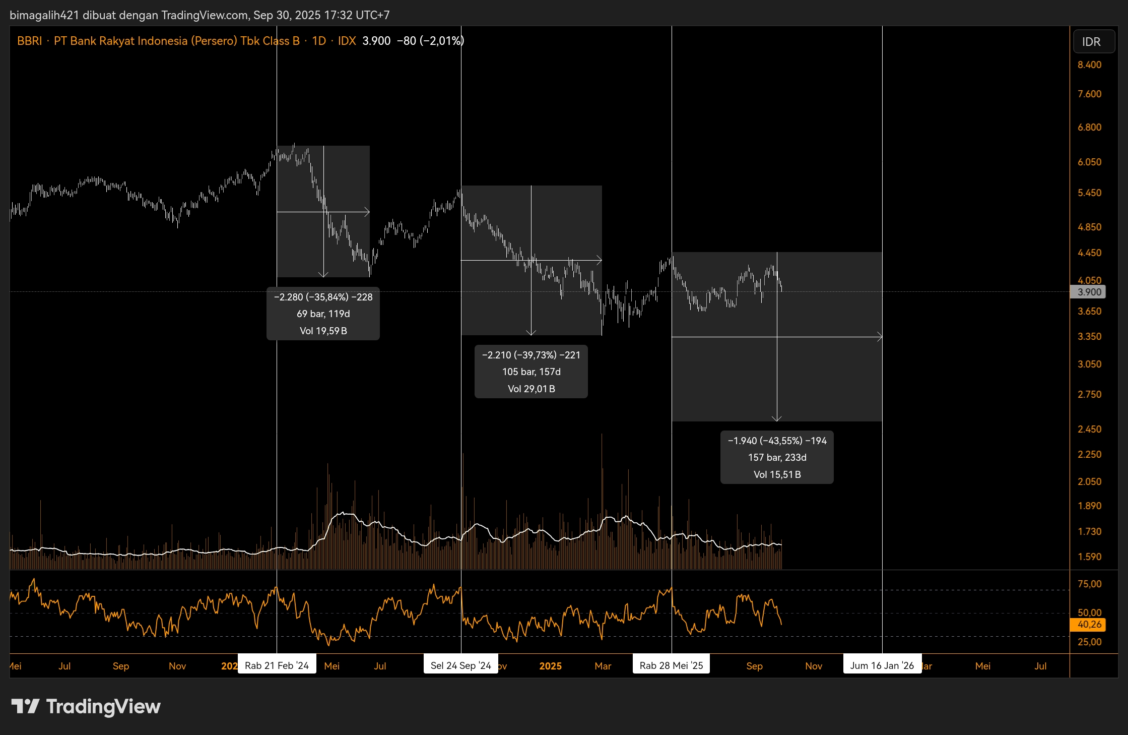Click 2025 on the time axis
1128x735 pixels.
pos(551,666)
